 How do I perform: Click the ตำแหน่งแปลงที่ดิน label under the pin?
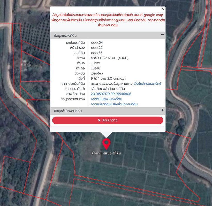pyautogui.click(x=106, y=153)
